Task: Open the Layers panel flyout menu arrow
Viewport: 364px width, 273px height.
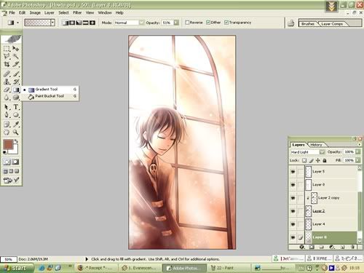Action: point(360,144)
